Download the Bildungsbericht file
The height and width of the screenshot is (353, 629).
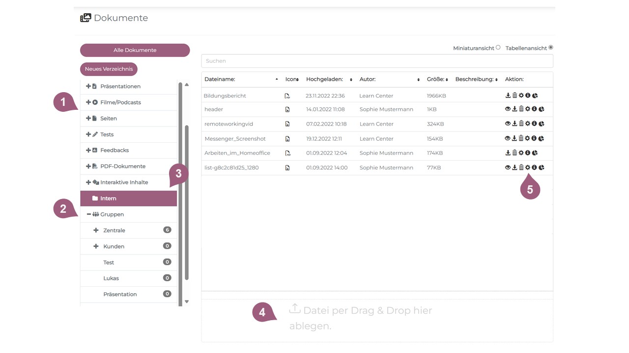pyautogui.click(x=508, y=96)
